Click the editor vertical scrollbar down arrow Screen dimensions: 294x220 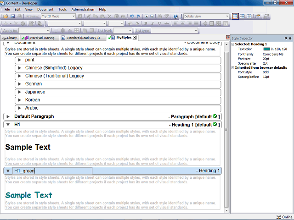pos(226,211)
